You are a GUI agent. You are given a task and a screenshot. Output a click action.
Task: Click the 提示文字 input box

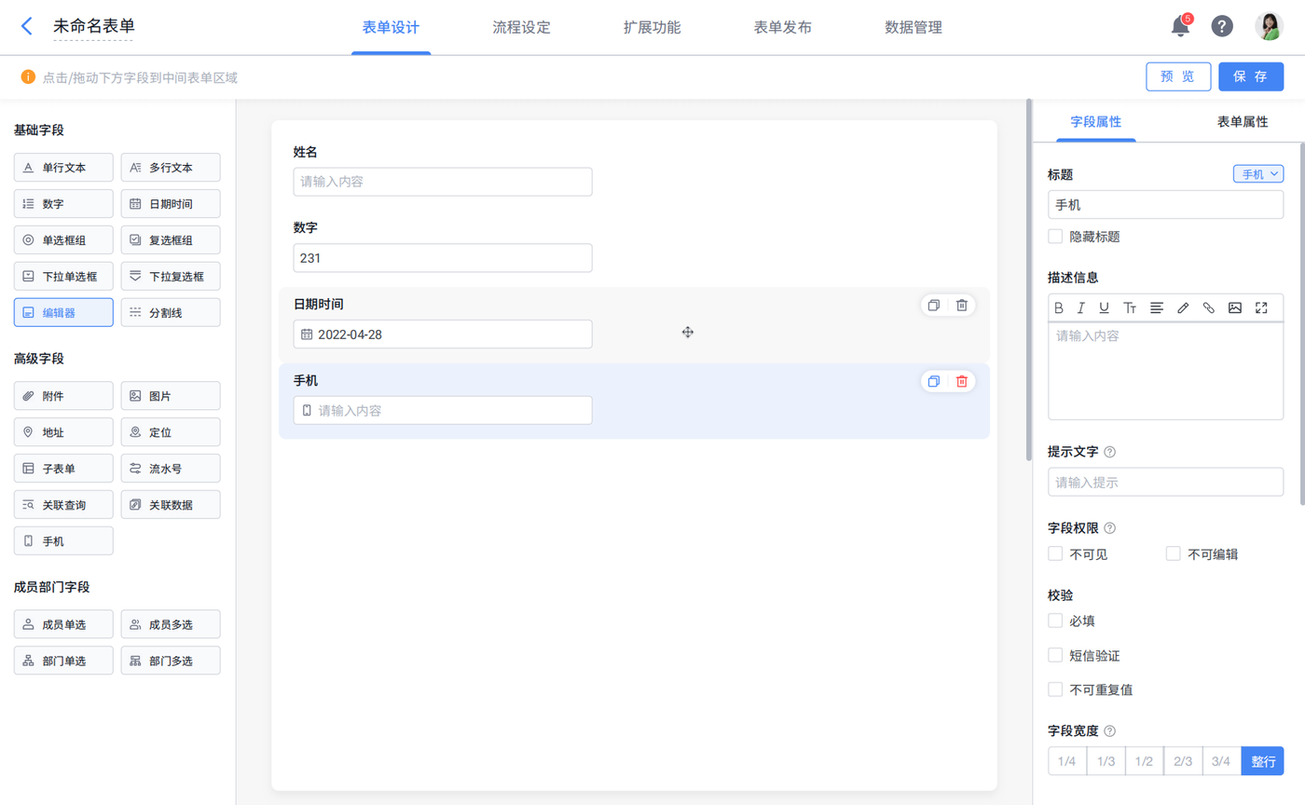point(1165,483)
